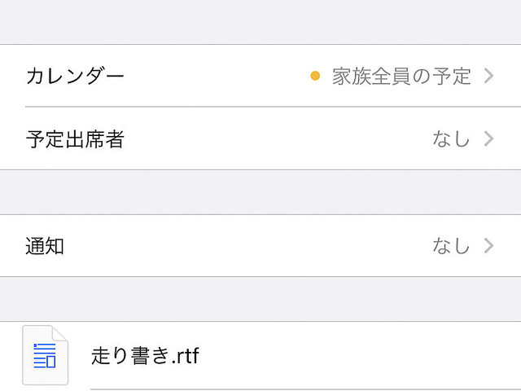Tap なし value in the 通知 row

[x=451, y=245]
